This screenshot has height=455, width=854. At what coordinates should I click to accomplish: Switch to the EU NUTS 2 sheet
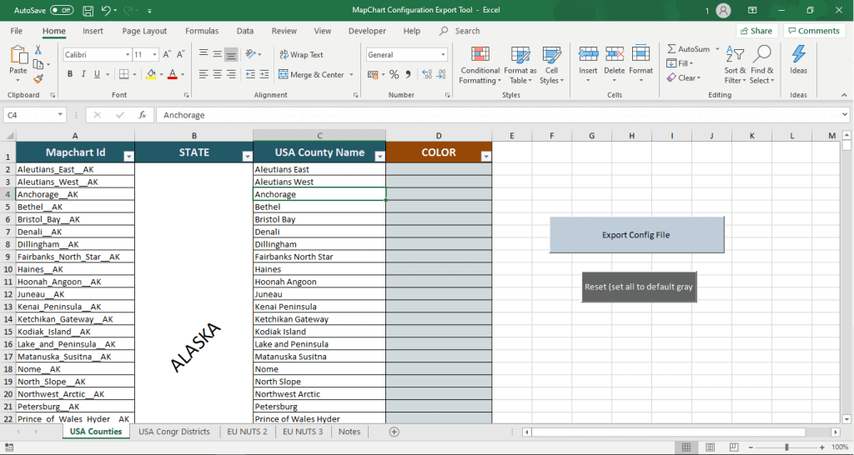(247, 432)
